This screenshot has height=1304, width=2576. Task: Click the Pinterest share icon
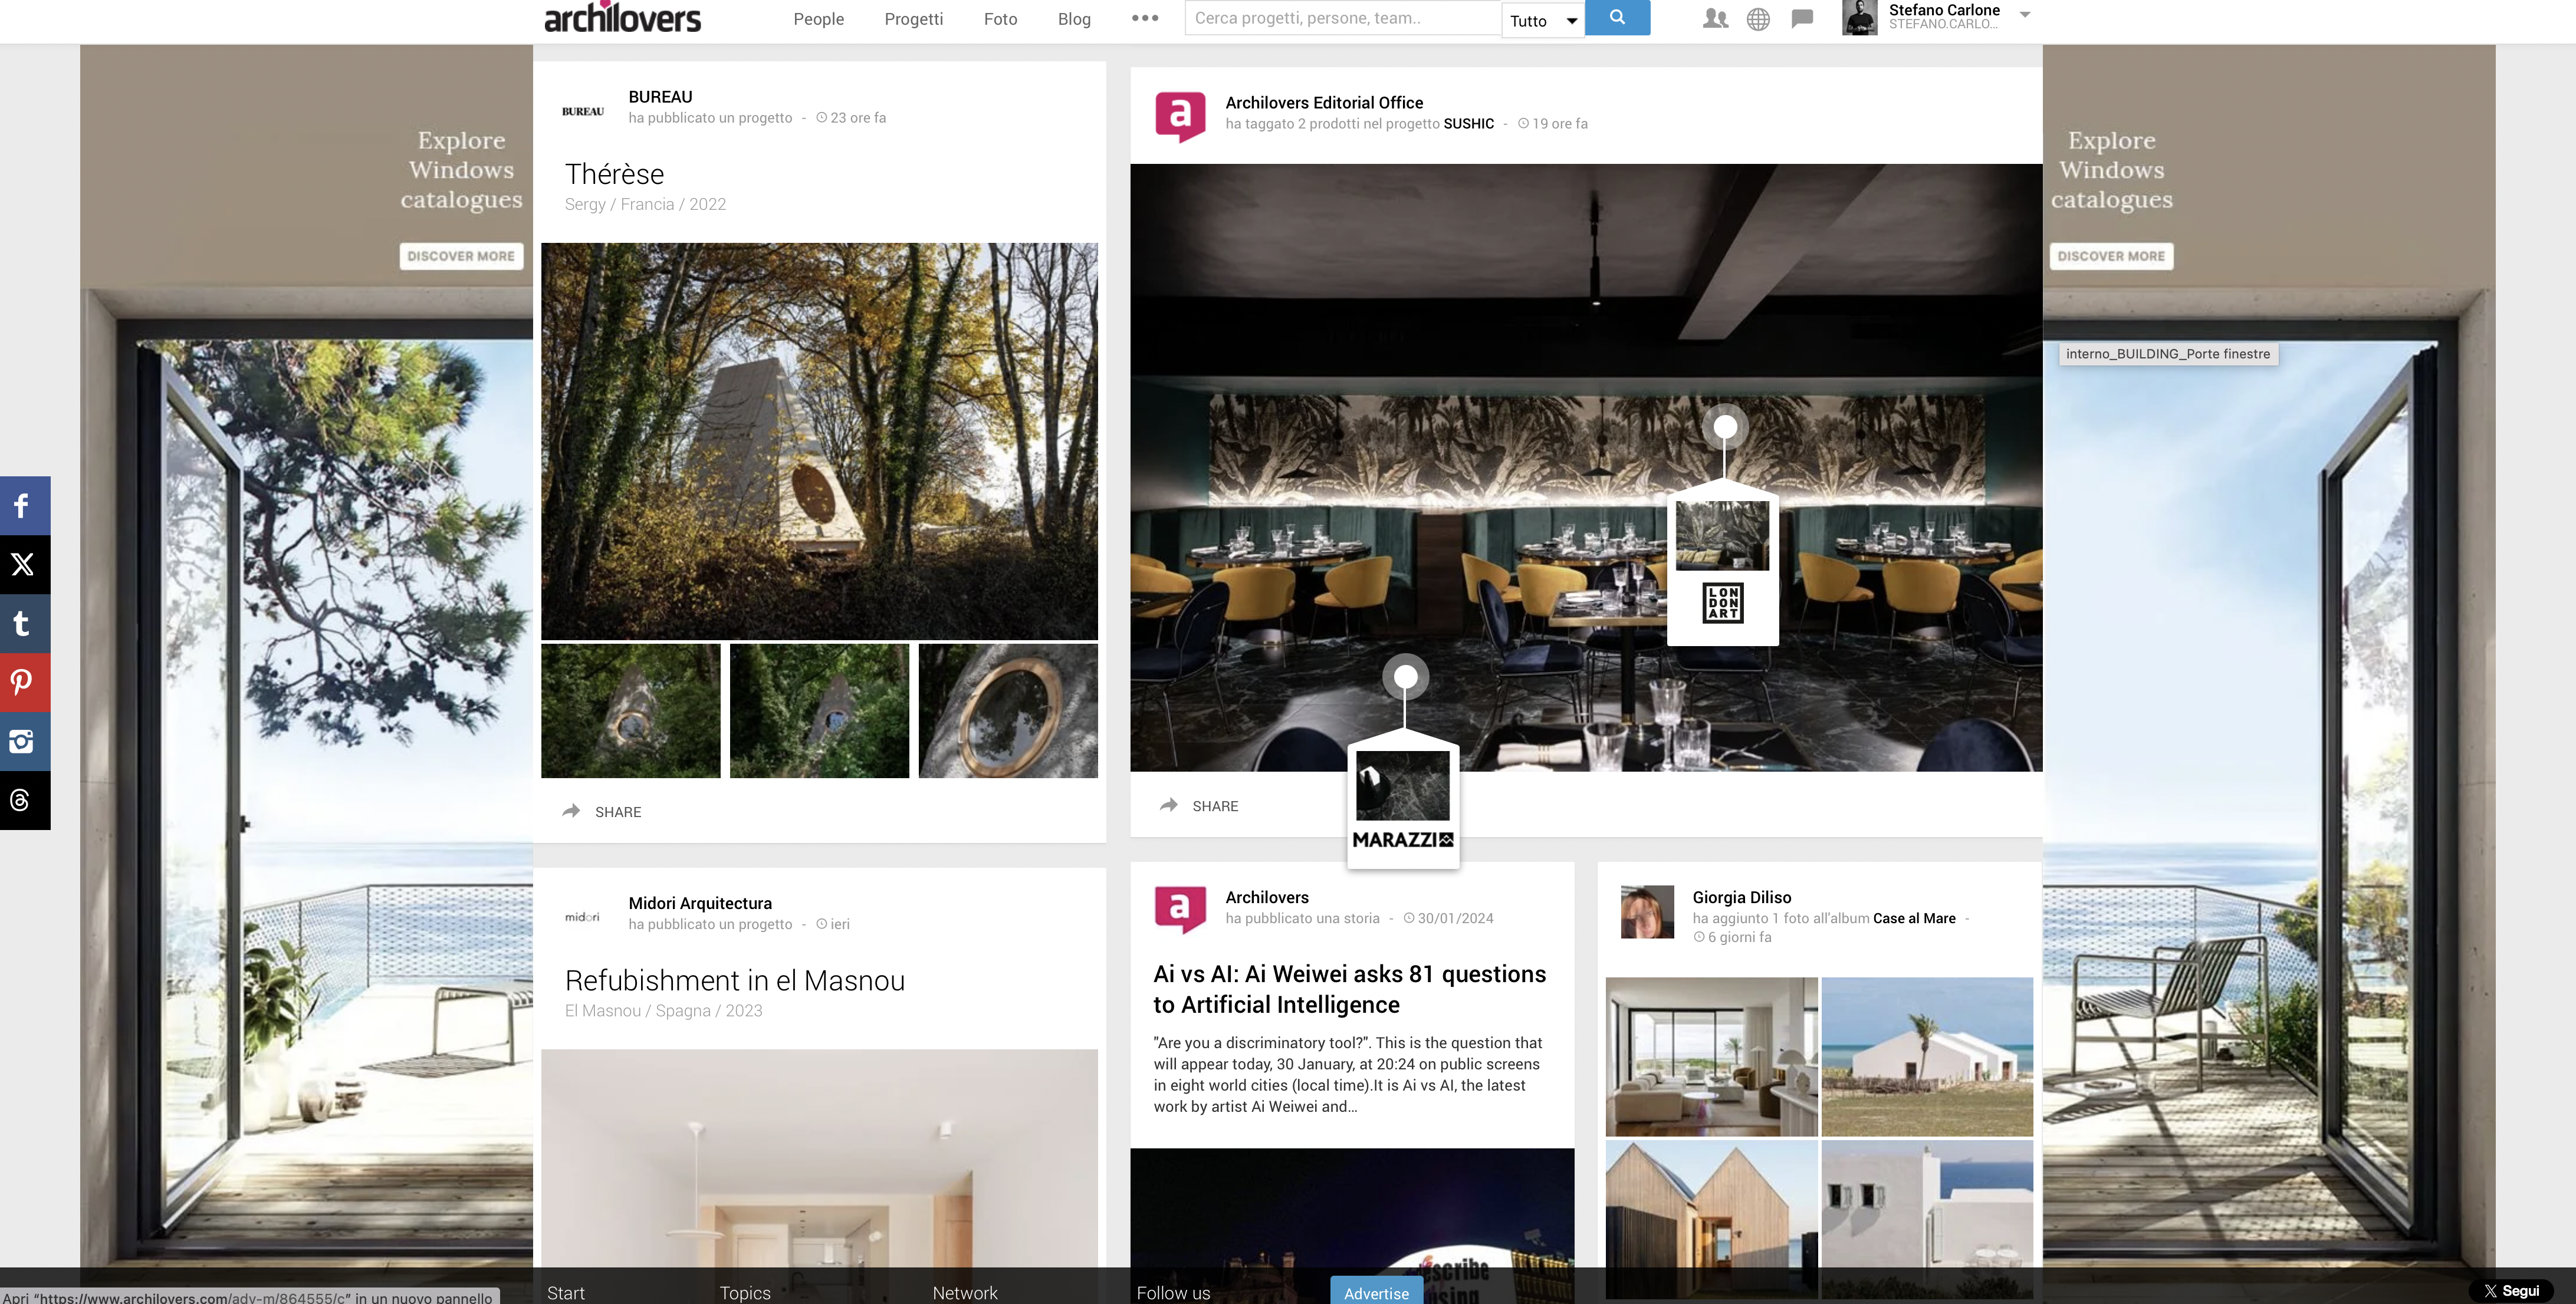click(x=24, y=683)
